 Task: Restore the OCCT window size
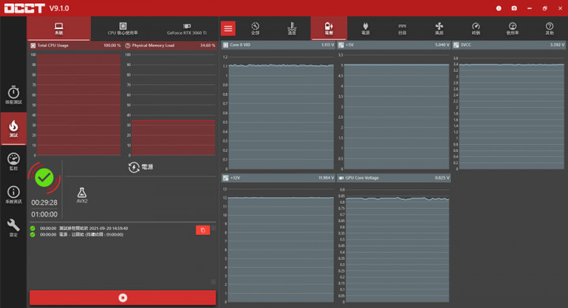tap(545, 9)
